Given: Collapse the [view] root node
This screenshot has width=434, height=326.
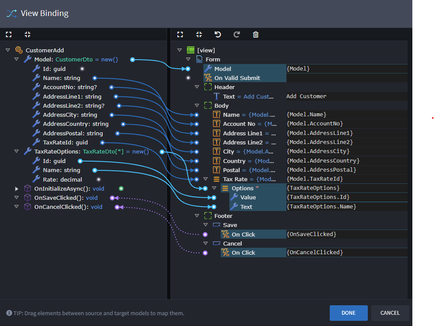Looking at the screenshot, I should (180, 50).
